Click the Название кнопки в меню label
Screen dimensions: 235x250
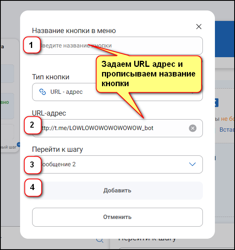[74, 31]
